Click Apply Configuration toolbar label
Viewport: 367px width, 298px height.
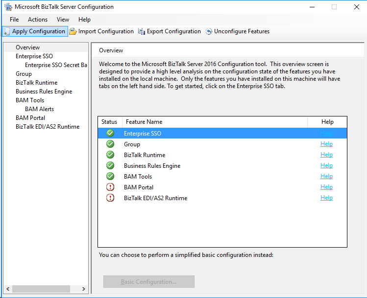(x=39, y=31)
